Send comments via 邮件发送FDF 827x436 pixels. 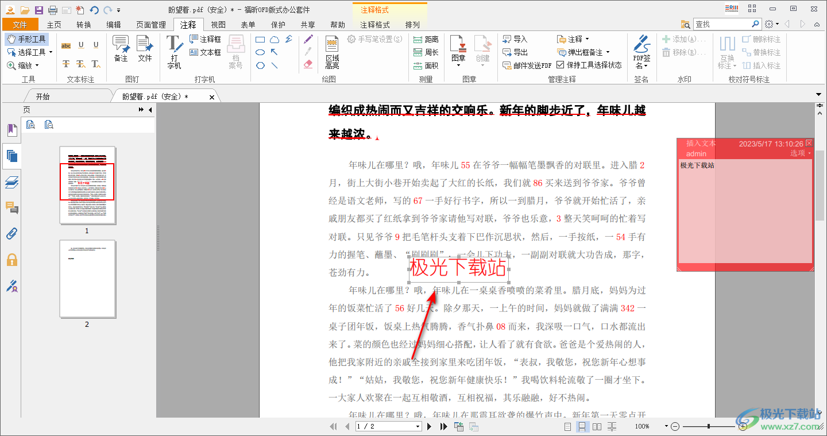527,65
